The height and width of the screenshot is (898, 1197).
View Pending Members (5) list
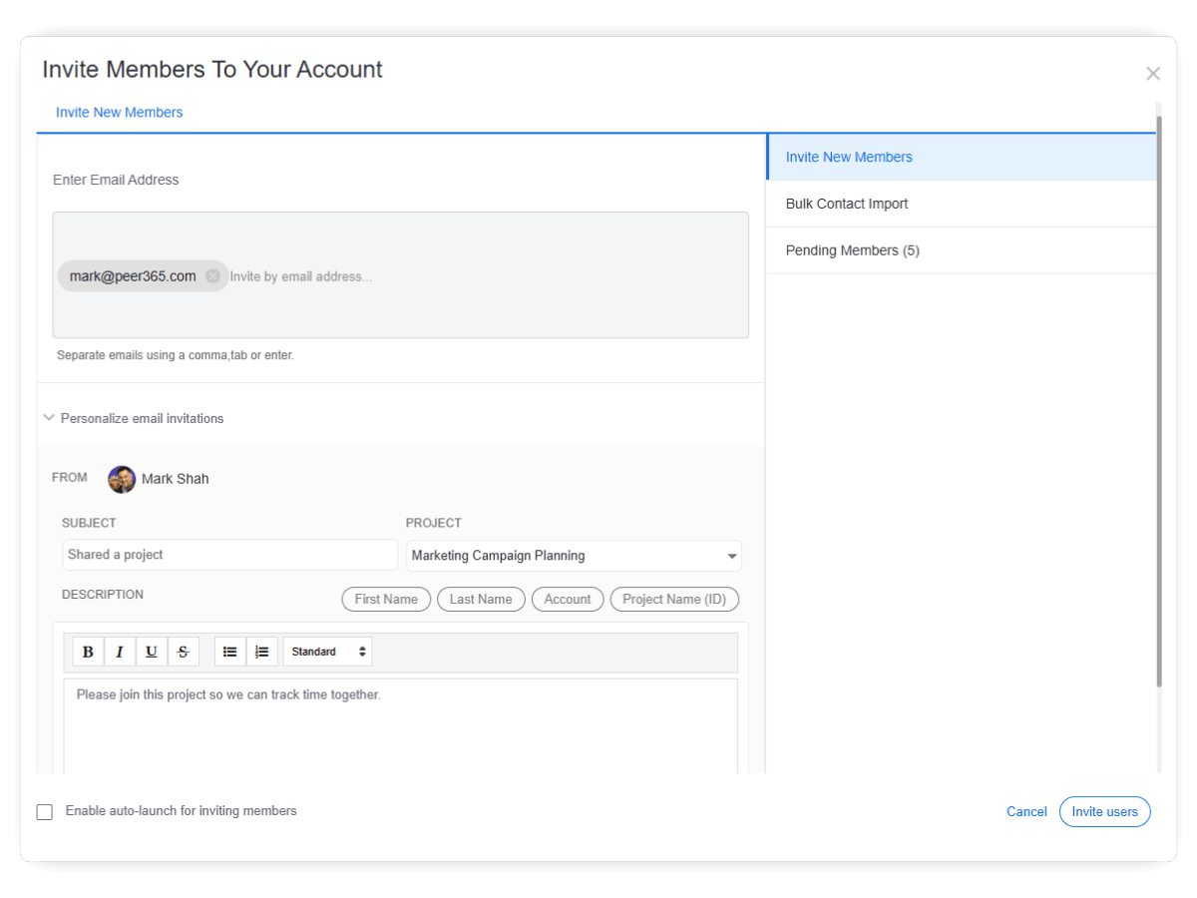(961, 250)
